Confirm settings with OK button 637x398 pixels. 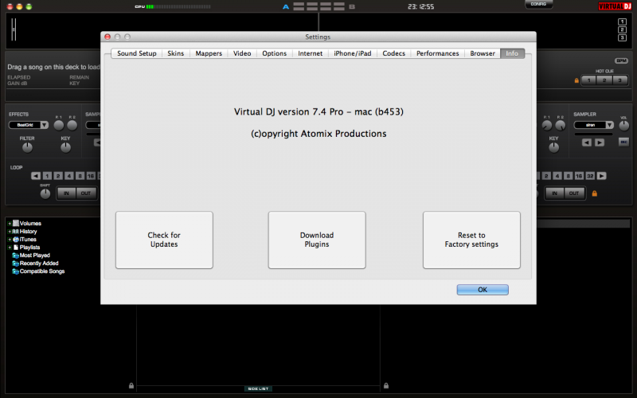[x=483, y=290]
